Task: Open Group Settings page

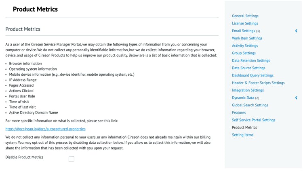Action: pyautogui.click(x=244, y=53)
